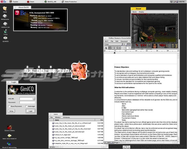Click the ICQ UIN input field
The height and width of the screenshot is (149, 187).
[x=26, y=99]
